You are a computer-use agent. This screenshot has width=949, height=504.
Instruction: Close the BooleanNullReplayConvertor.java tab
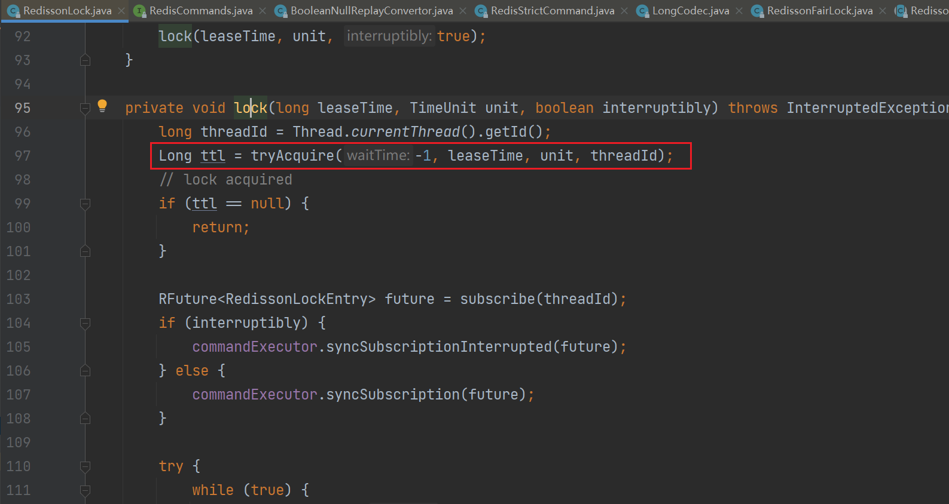[463, 11]
